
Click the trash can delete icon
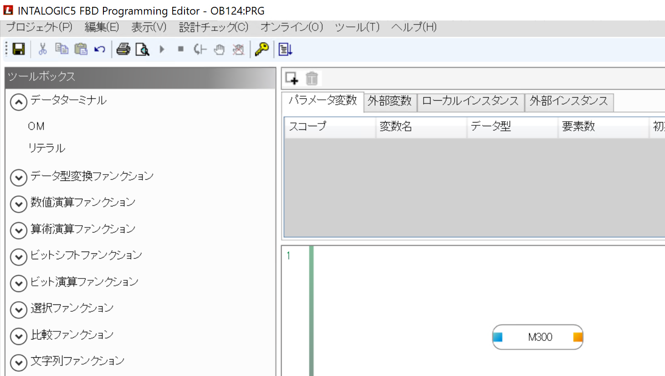pyautogui.click(x=312, y=78)
